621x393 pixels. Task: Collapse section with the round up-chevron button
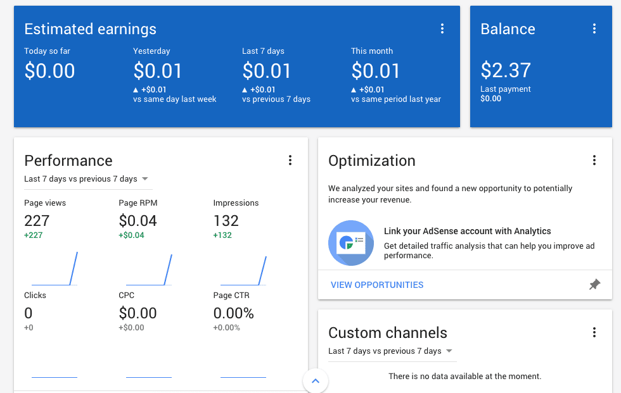click(316, 381)
